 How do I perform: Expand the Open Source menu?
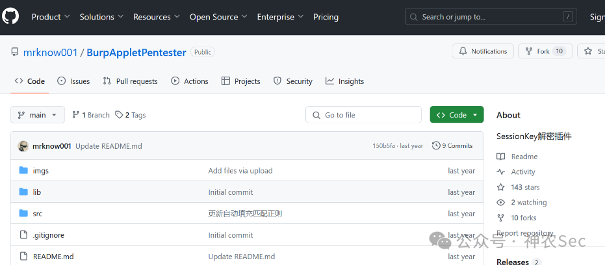(x=218, y=17)
